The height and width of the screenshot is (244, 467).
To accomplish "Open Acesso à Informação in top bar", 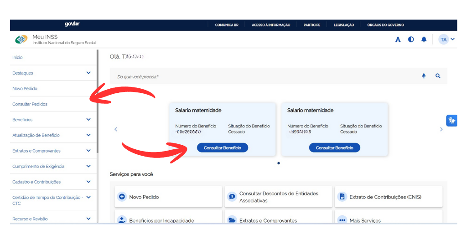I will pyautogui.click(x=271, y=25).
